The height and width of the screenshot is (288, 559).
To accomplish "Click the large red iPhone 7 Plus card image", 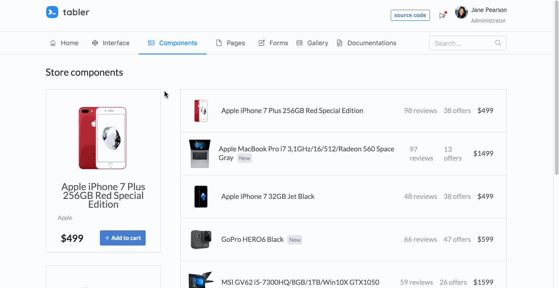I will point(103,138).
